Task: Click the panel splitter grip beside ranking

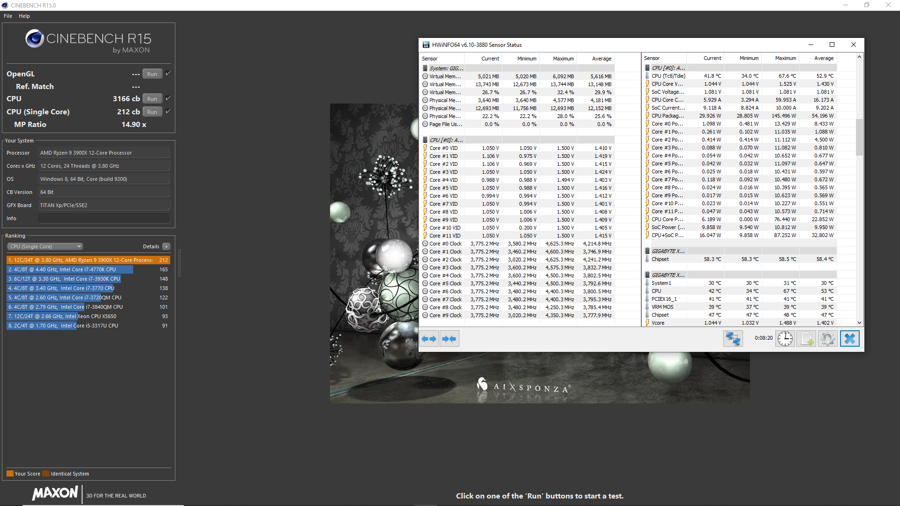Action: click(x=179, y=263)
